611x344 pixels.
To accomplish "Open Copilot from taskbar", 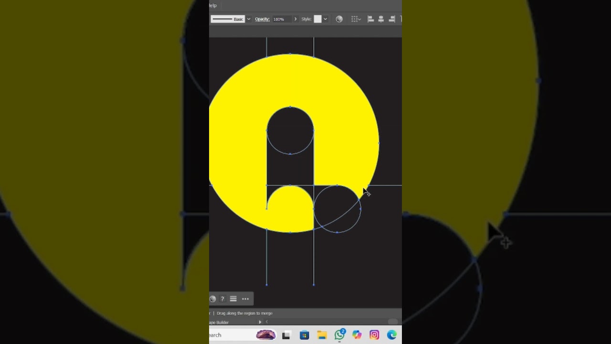I will pyautogui.click(x=357, y=335).
